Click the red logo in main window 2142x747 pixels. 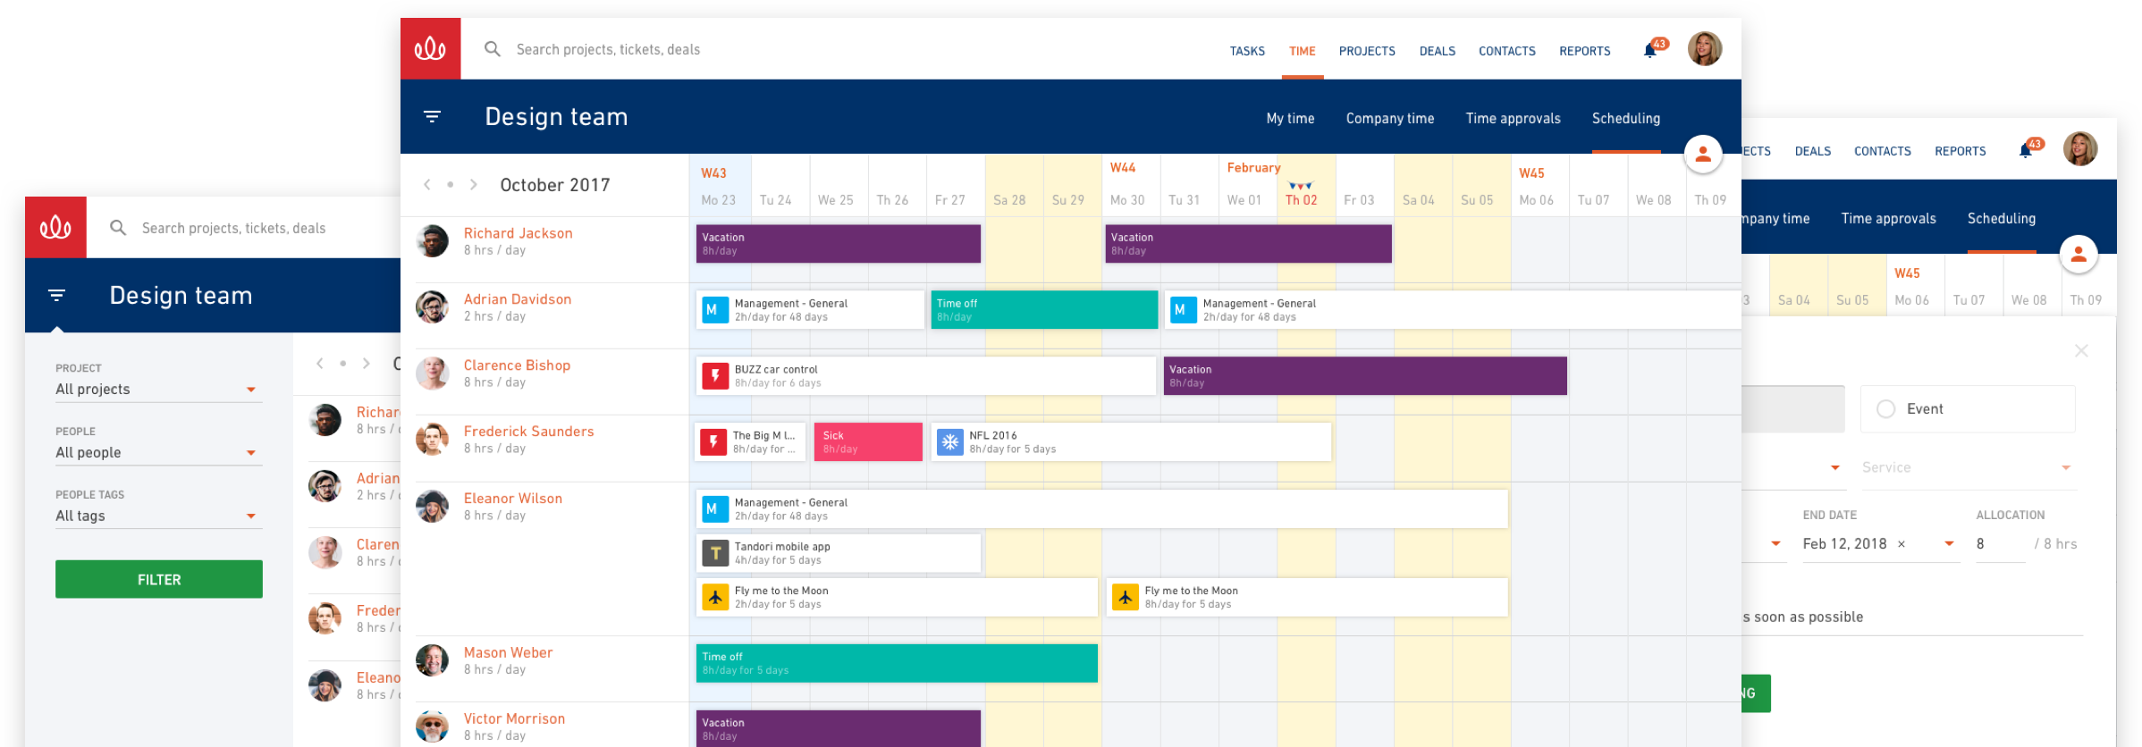tap(430, 48)
